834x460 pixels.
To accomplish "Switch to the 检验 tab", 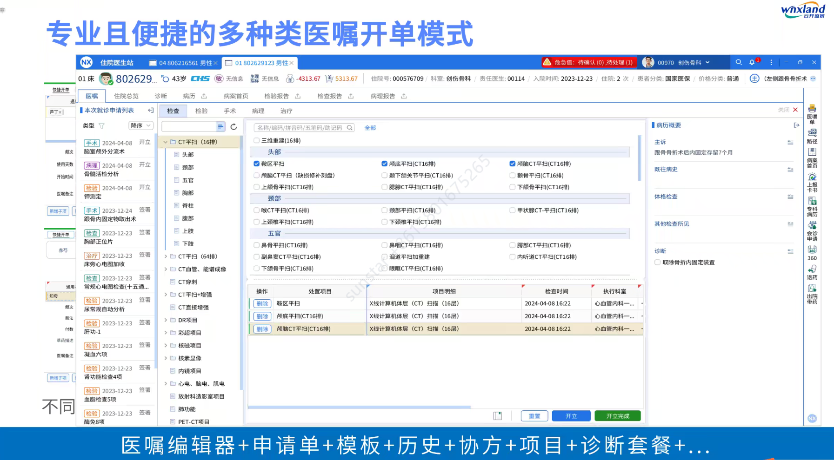I will click(x=201, y=111).
